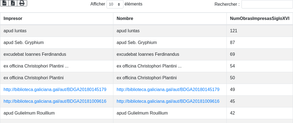293x123 pixels.
Task: Click the cell showing 121 works
Action: [234, 31]
